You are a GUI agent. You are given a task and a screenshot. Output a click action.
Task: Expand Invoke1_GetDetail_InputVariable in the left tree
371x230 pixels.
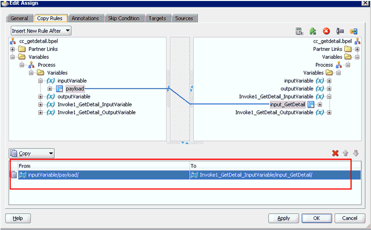point(41,104)
